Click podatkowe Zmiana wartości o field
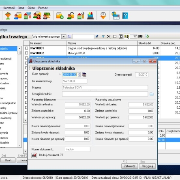The height and width of the screenshot is (180, 180). tap(141, 111)
